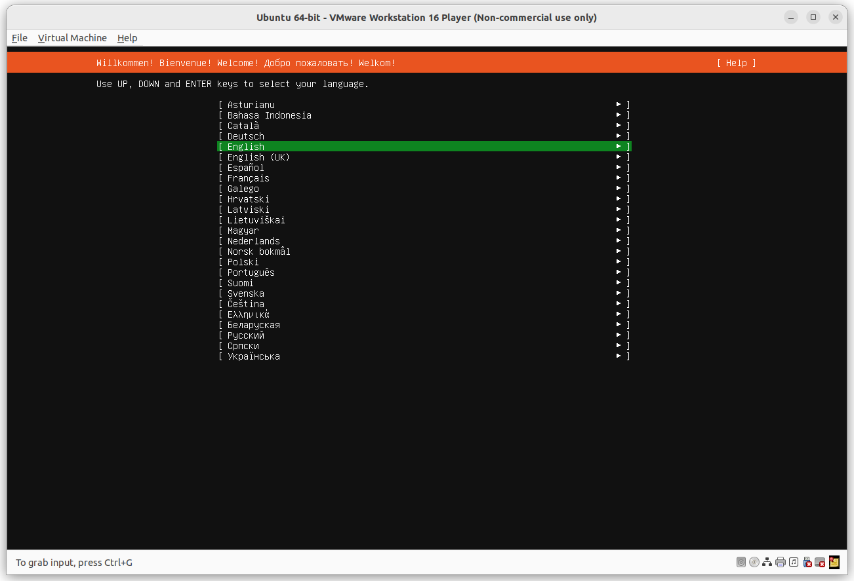
Task: Click the disconnected USB device icon
Action: (807, 562)
